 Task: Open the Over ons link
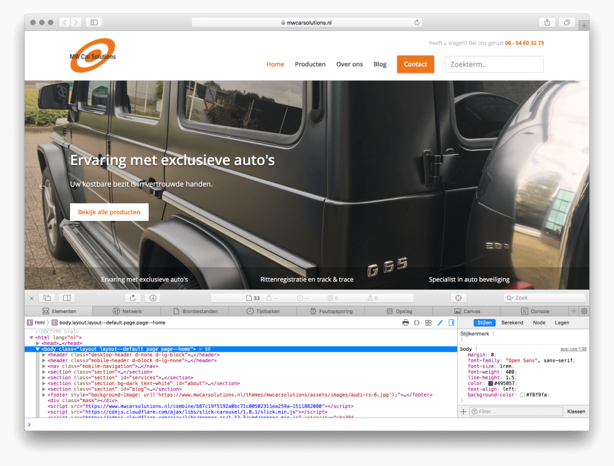pyautogui.click(x=349, y=64)
